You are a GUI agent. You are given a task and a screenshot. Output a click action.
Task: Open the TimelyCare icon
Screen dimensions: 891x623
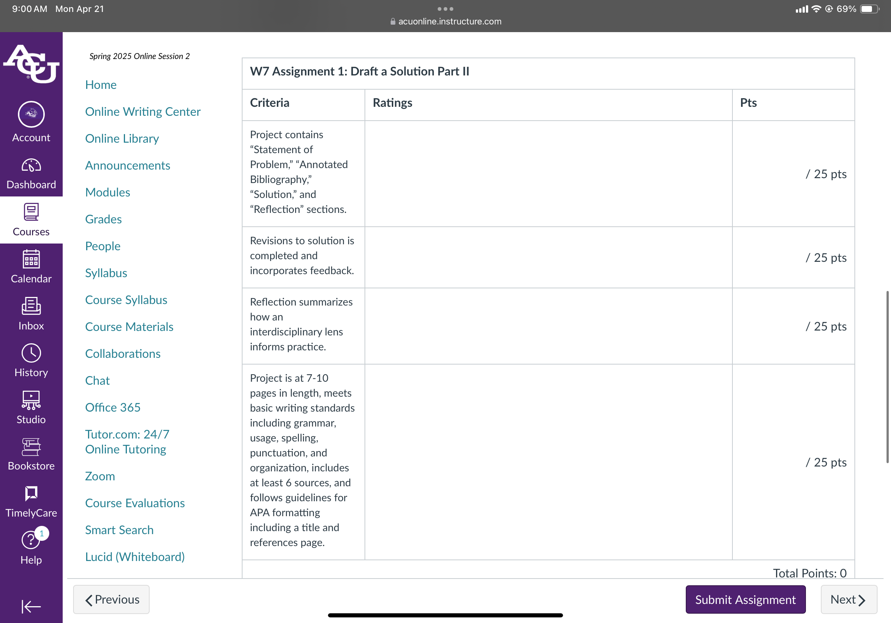[31, 494]
